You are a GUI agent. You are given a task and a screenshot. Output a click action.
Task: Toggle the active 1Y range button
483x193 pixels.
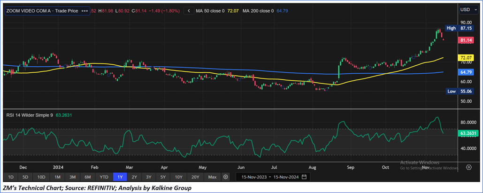pos(121,177)
